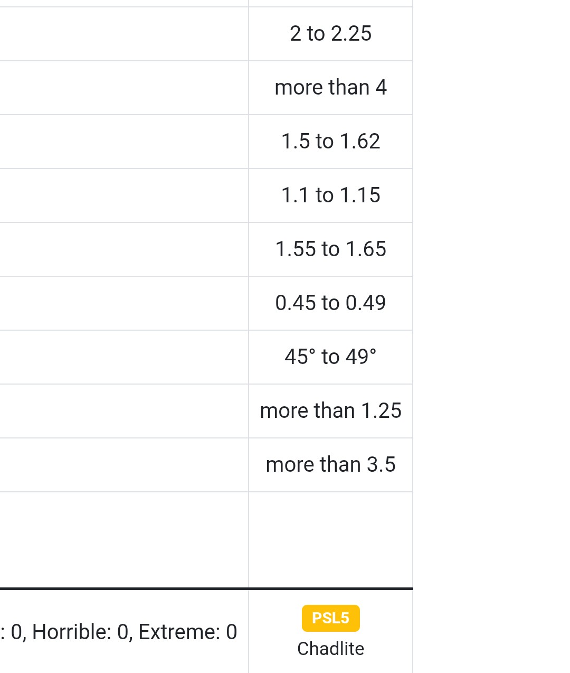Select the blank cell left of '0.45 to 0.49'
Screen dimensions: 570x673
pos(124,303)
